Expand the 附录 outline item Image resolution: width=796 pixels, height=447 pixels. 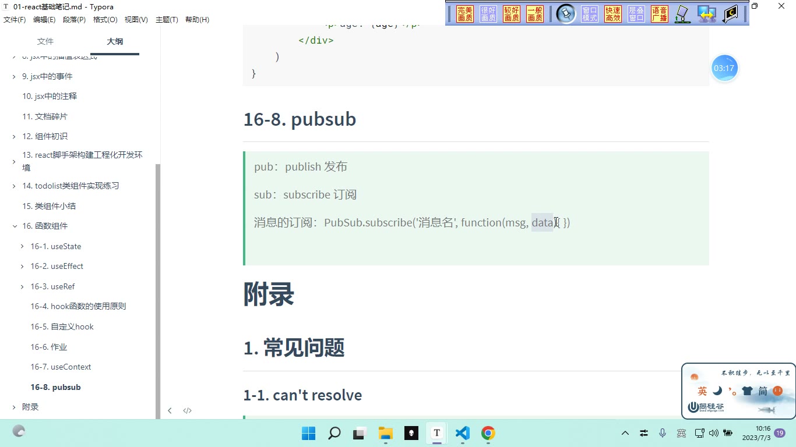coord(15,407)
